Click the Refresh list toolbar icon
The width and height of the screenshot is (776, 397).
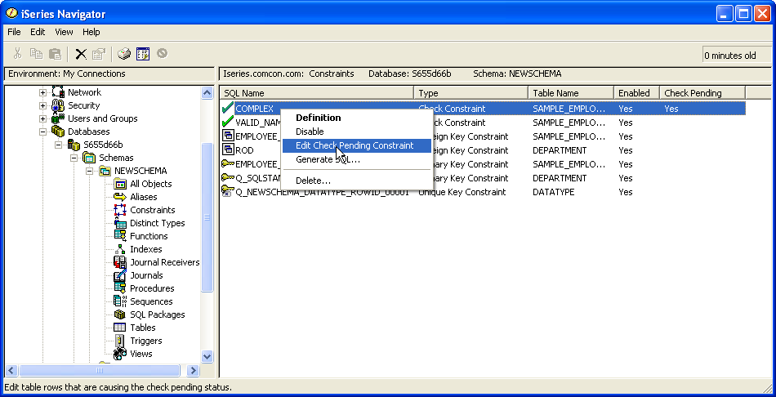(x=143, y=53)
